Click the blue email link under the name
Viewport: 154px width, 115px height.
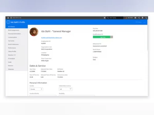[x=51, y=38]
